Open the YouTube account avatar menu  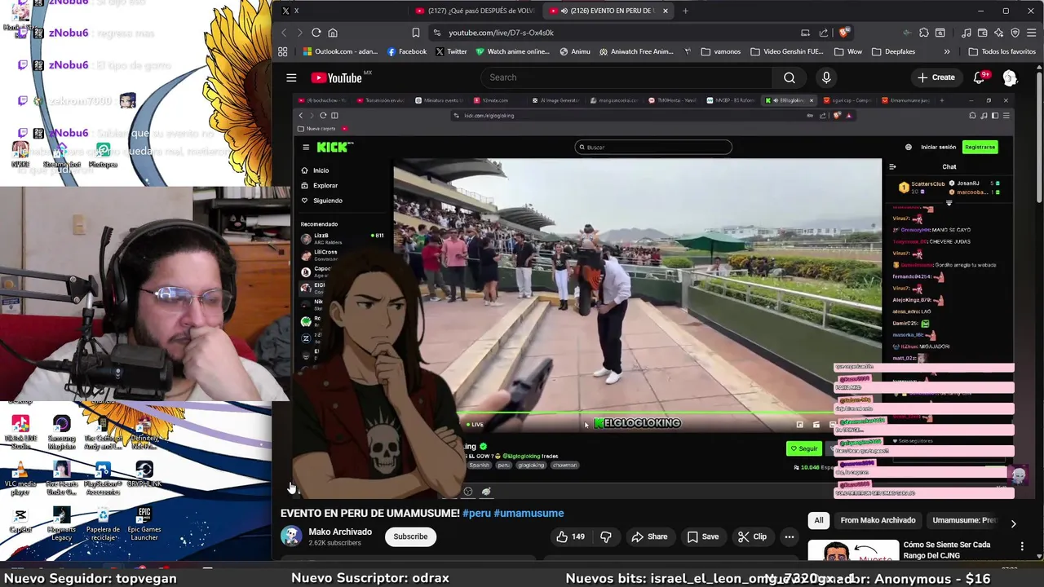1010,77
